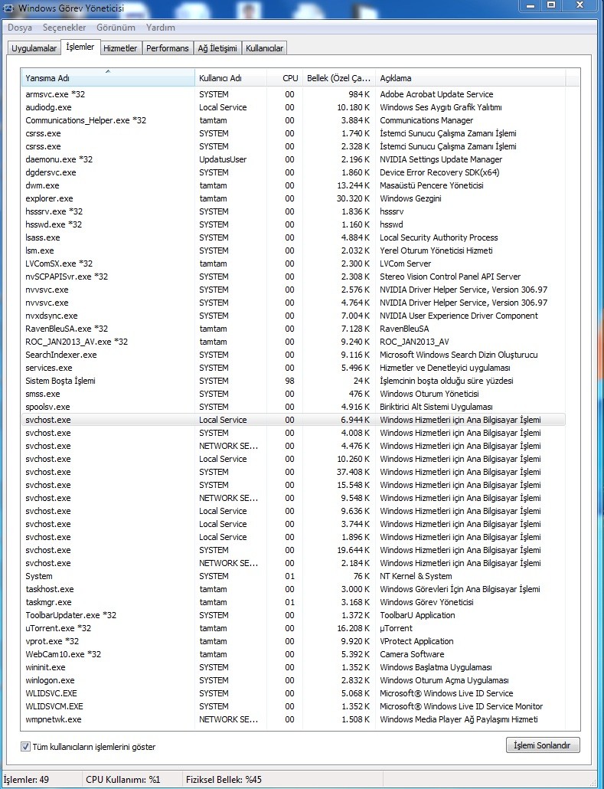The width and height of the screenshot is (604, 789).
Task: Sort processes by the CPU column header
Action: click(x=289, y=78)
